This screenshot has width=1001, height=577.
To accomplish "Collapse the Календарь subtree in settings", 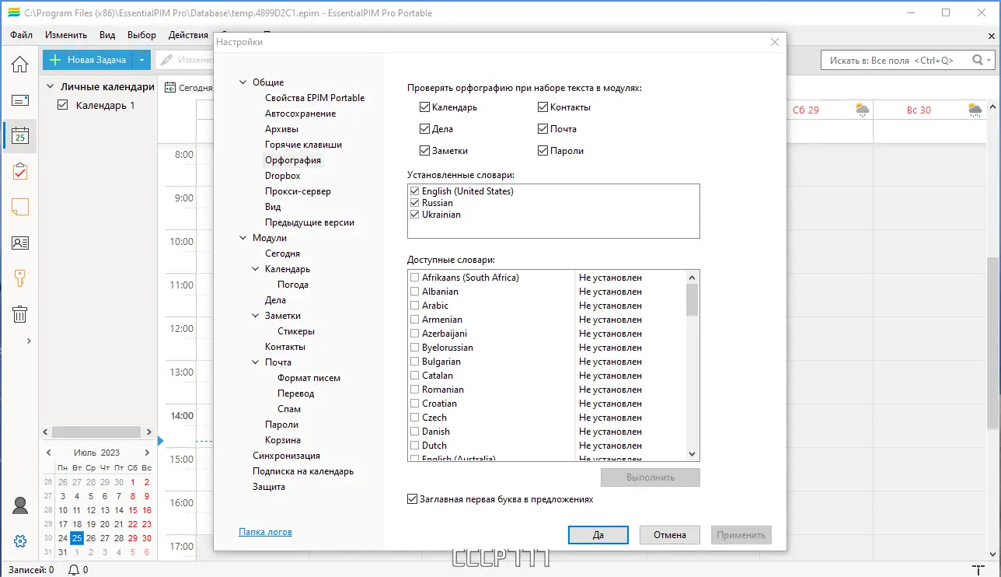I will [x=256, y=269].
